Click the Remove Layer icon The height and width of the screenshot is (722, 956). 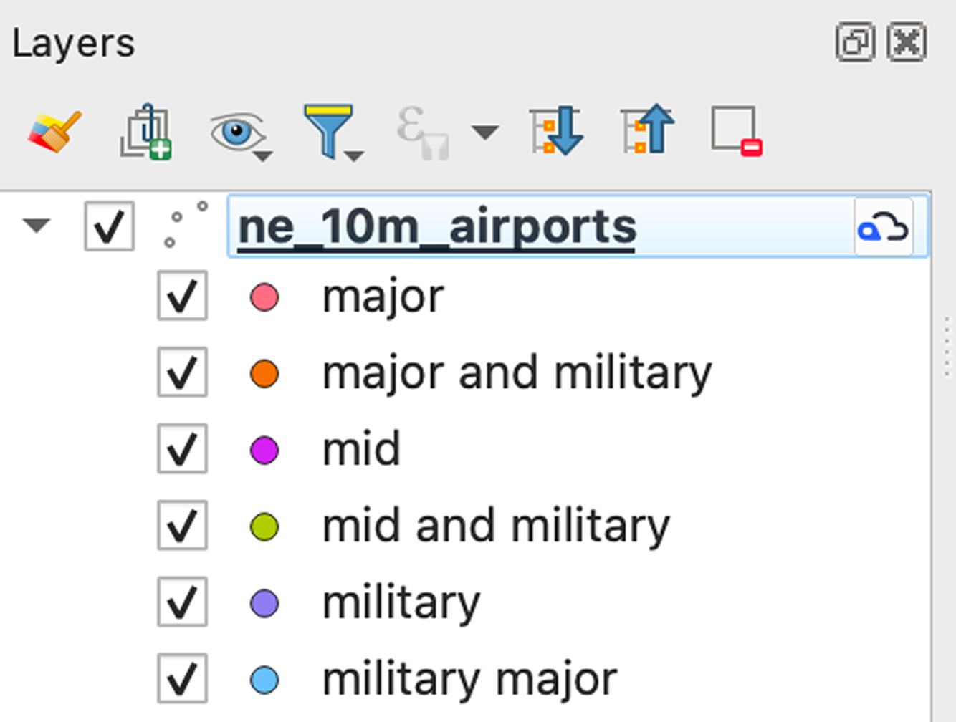(x=737, y=132)
